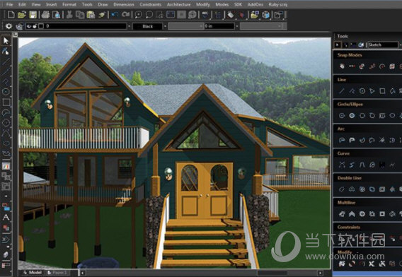Expand the line style dropdown
This screenshot has height=277, width=402.
(201, 26)
